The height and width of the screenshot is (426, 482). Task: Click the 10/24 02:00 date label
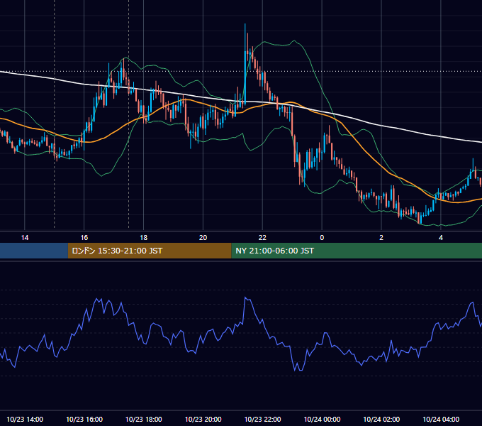[x=381, y=419]
